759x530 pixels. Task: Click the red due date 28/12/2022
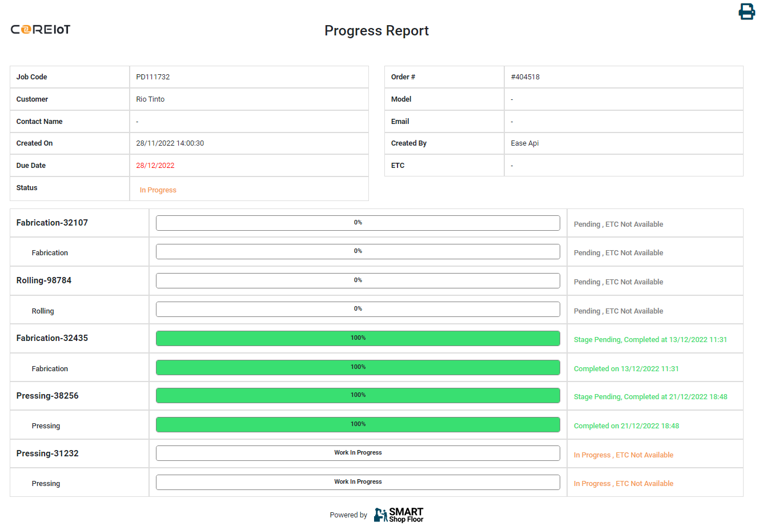(x=155, y=166)
